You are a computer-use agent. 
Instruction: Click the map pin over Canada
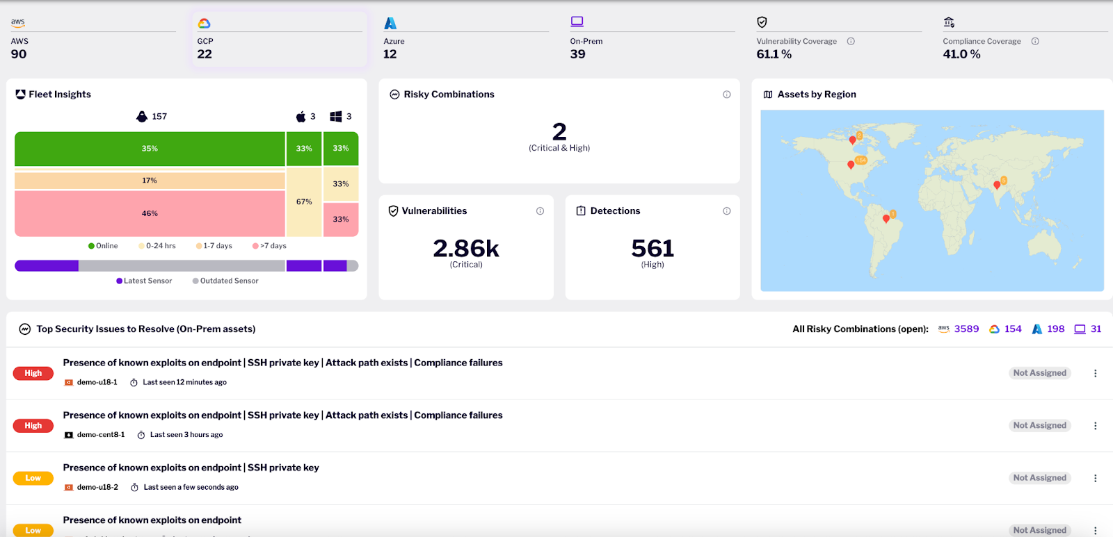coord(852,140)
